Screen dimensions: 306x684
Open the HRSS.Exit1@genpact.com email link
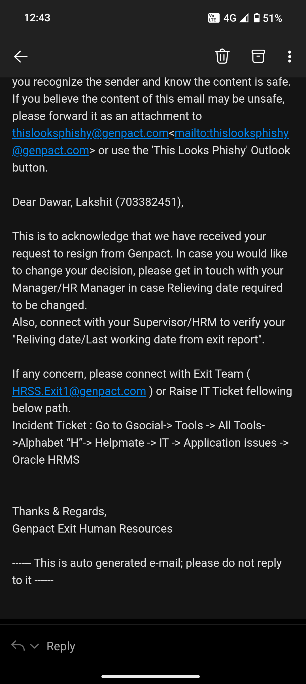pyautogui.click(x=79, y=391)
